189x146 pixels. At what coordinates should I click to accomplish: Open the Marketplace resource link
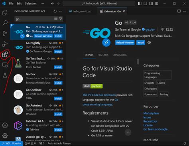(151, 113)
